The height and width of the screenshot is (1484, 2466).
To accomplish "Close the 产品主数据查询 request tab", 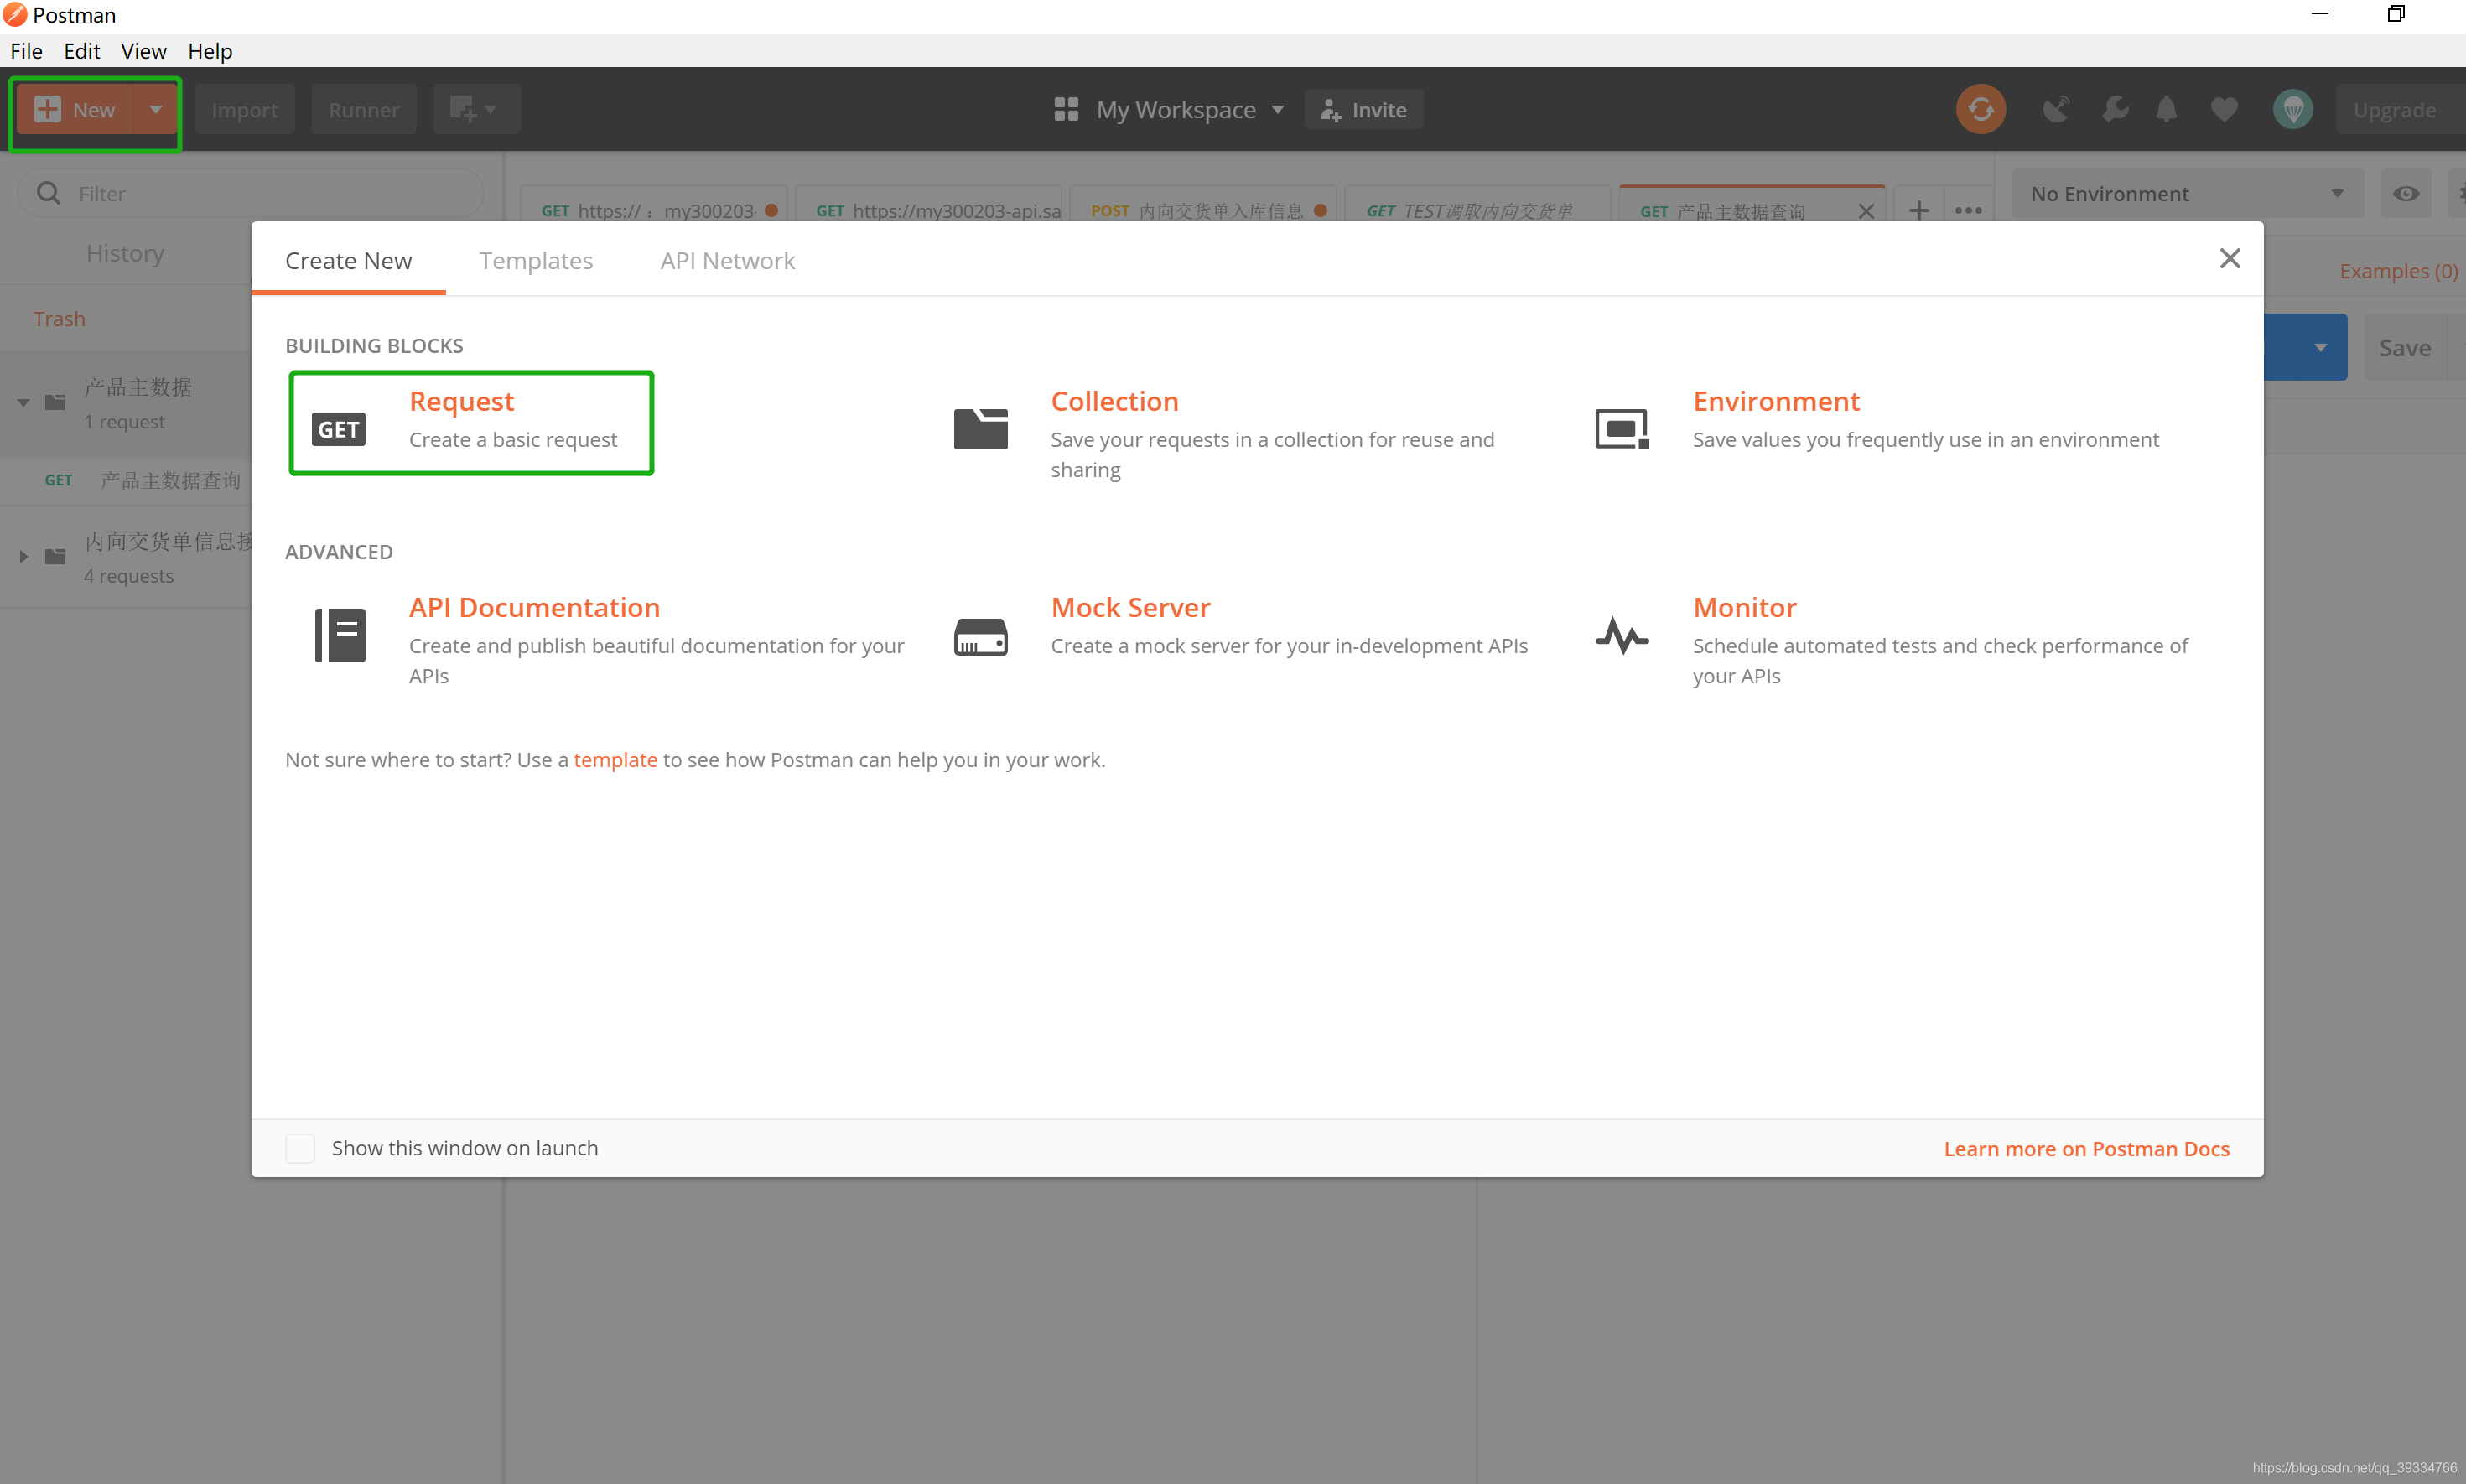I will click(1865, 211).
